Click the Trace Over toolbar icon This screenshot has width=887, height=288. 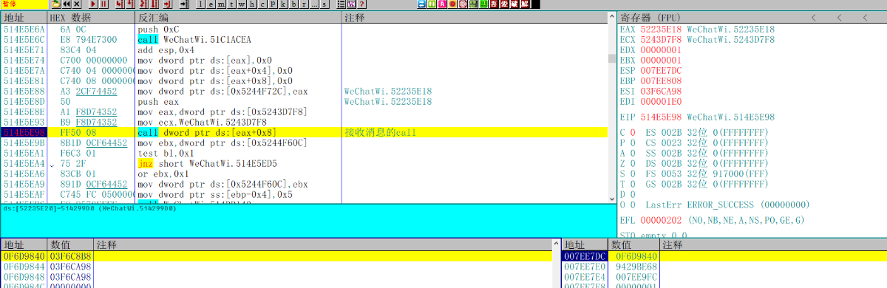pyautogui.click(x=154, y=4)
